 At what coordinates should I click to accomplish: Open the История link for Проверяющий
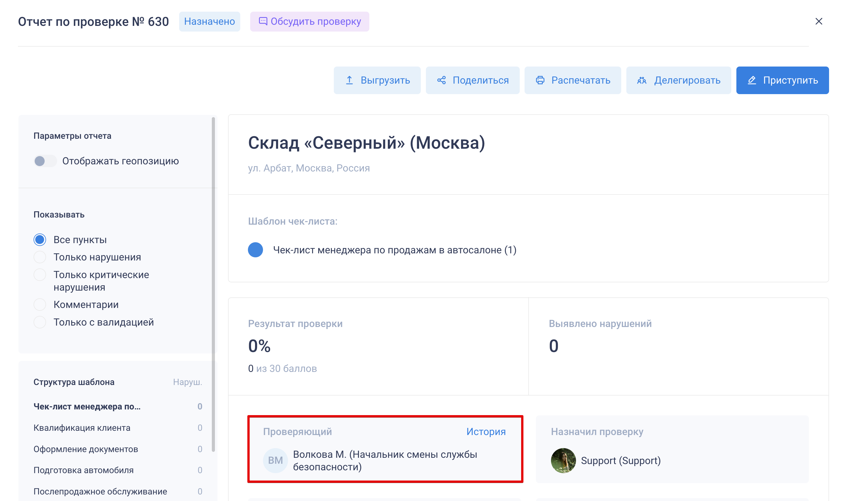point(486,431)
